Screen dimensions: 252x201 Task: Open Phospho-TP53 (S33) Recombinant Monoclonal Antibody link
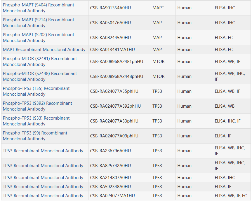coord(36,118)
